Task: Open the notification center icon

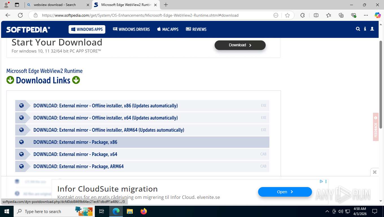Action: coord(375,211)
